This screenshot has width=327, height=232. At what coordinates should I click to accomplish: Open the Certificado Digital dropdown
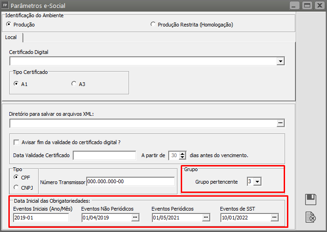pos(280,61)
